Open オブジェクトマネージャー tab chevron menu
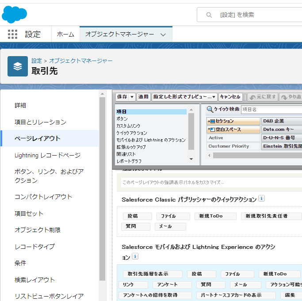Screen dimensions: 302x301 point(163,34)
